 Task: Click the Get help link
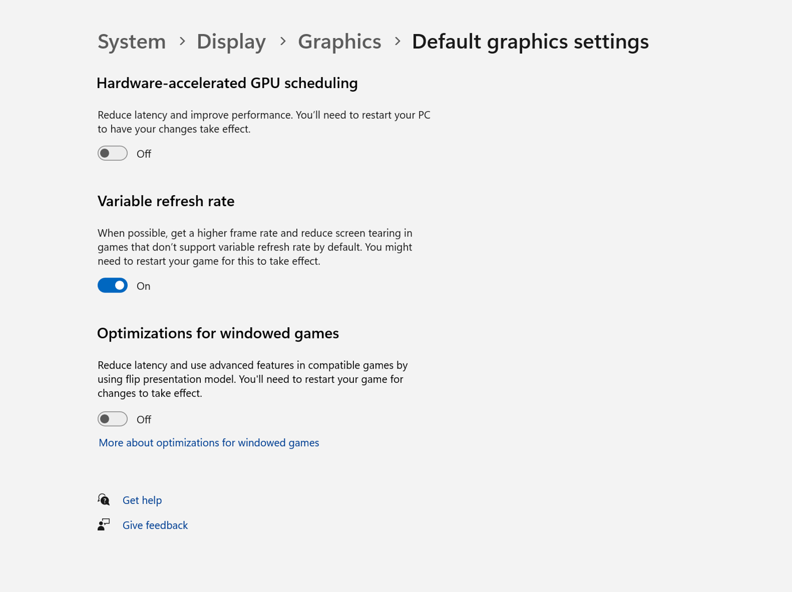coord(142,500)
